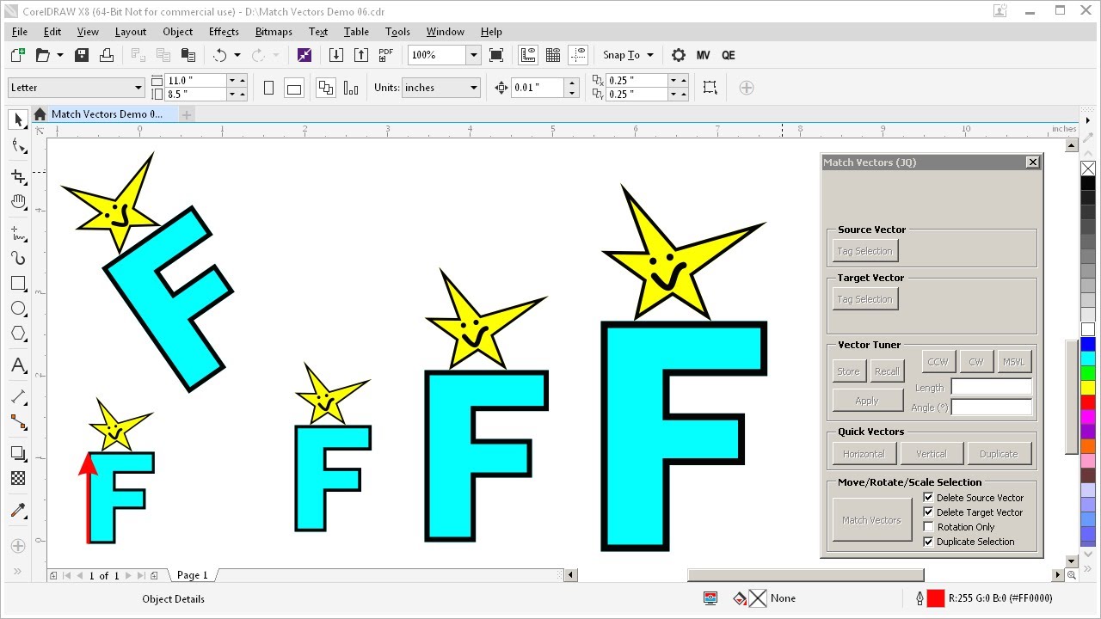Click Tag Selection under Target Vector
Image resolution: width=1101 pixels, height=619 pixels.
(865, 299)
